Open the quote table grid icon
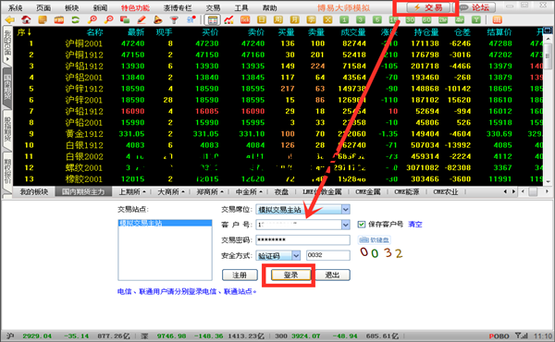555x342 pixels. [213, 19]
